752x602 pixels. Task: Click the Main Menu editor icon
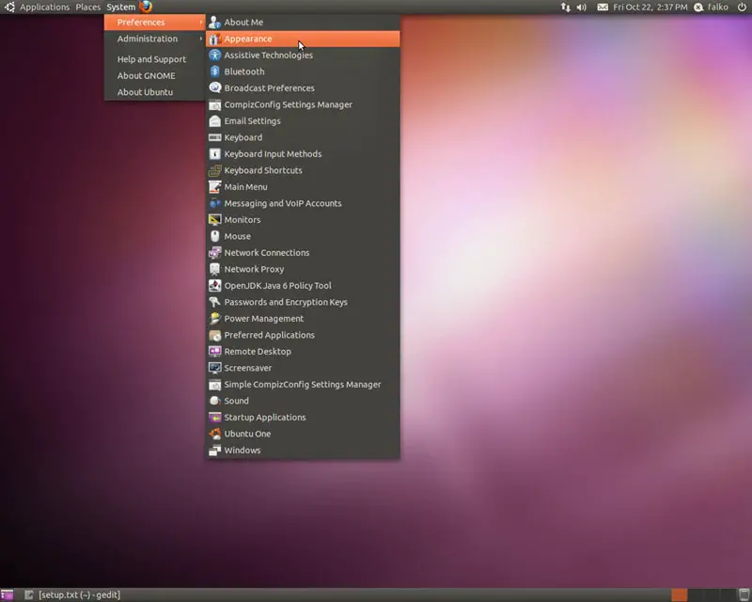[215, 187]
